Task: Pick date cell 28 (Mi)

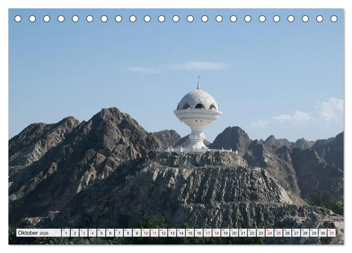Action: coord(305,233)
